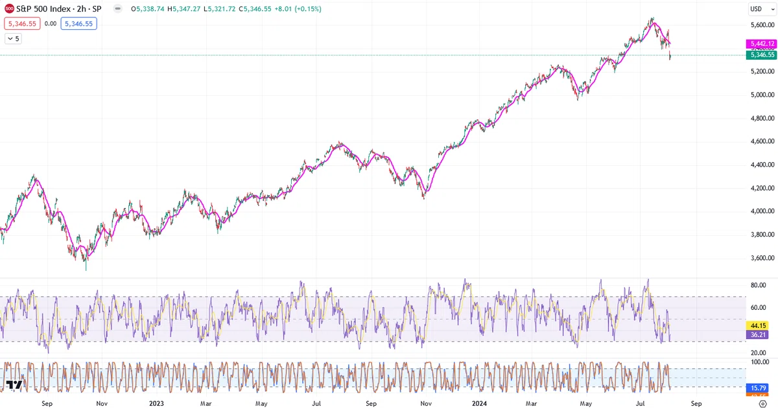Select the green 5,346.55 last price label
This screenshot has height=409, width=778.
pos(761,55)
